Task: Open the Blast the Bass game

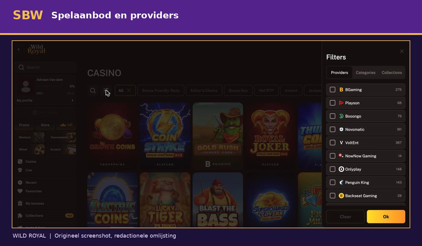Action: [218, 200]
